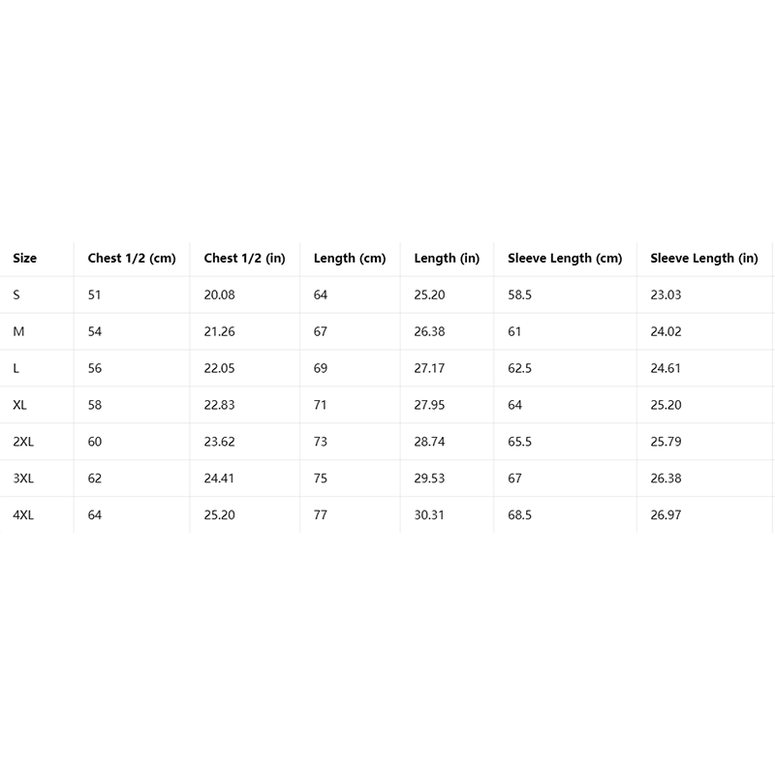The height and width of the screenshot is (775, 775).
Task: Select the Length (cm) column header
Action: click(350, 259)
